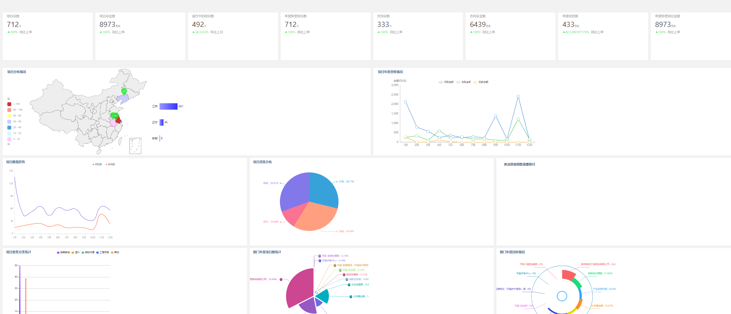The image size is (731, 314).
Task: Click the 年度回款额 value 433
Action: click(x=568, y=25)
